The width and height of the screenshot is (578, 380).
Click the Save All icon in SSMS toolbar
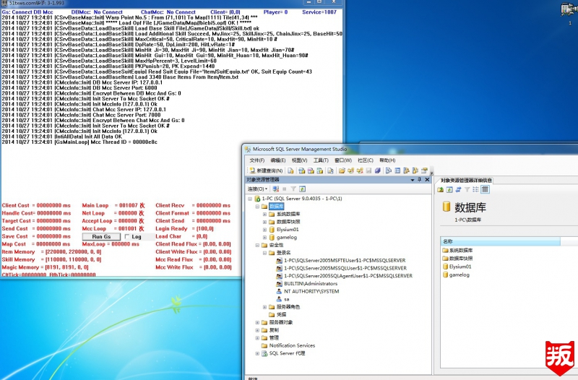click(378, 170)
